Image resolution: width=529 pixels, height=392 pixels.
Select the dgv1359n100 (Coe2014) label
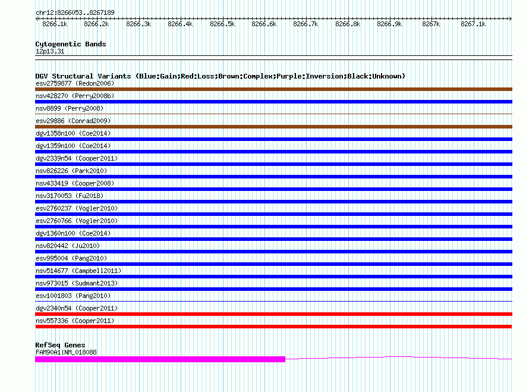tap(73, 146)
